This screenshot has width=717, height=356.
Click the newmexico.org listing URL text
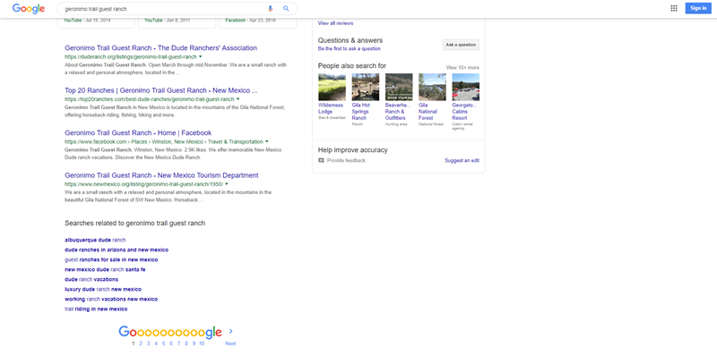point(143,184)
